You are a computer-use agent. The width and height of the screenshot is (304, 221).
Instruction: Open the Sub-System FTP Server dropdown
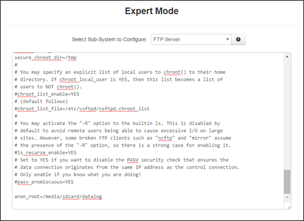(191, 39)
